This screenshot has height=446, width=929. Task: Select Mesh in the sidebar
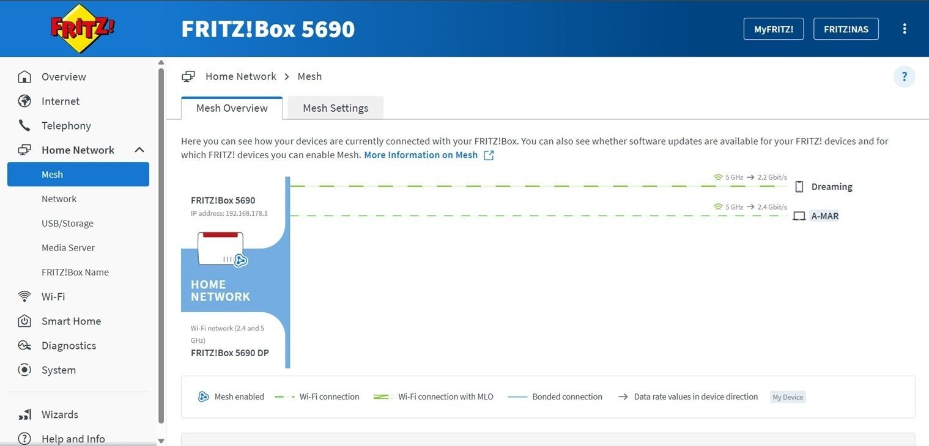pos(78,174)
